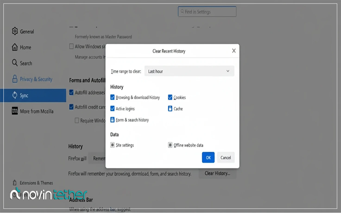Viewport: 341px width, 213px height.
Task: Toggle Autofill credit cards checkbox
Action: click(71, 107)
